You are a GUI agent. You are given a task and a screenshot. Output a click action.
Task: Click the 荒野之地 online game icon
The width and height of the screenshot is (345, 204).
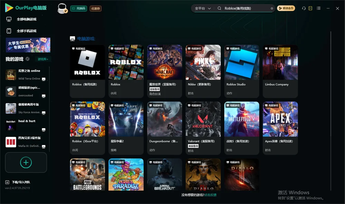coord(11,74)
